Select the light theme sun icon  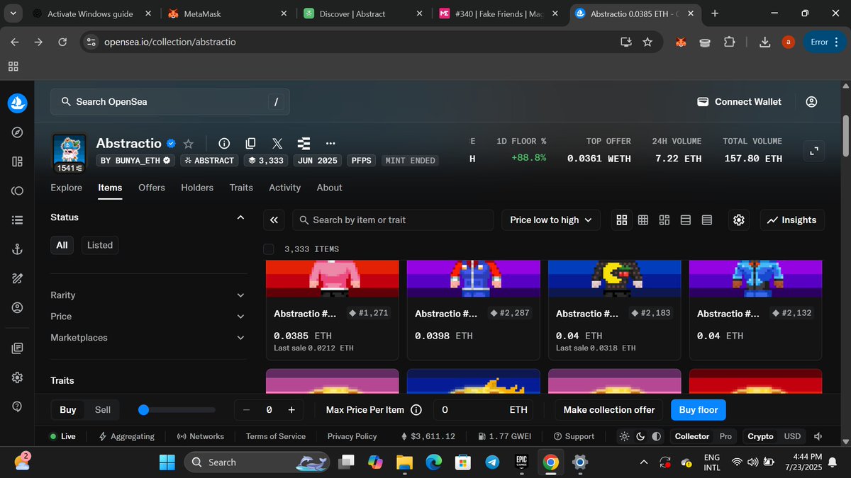tap(624, 436)
